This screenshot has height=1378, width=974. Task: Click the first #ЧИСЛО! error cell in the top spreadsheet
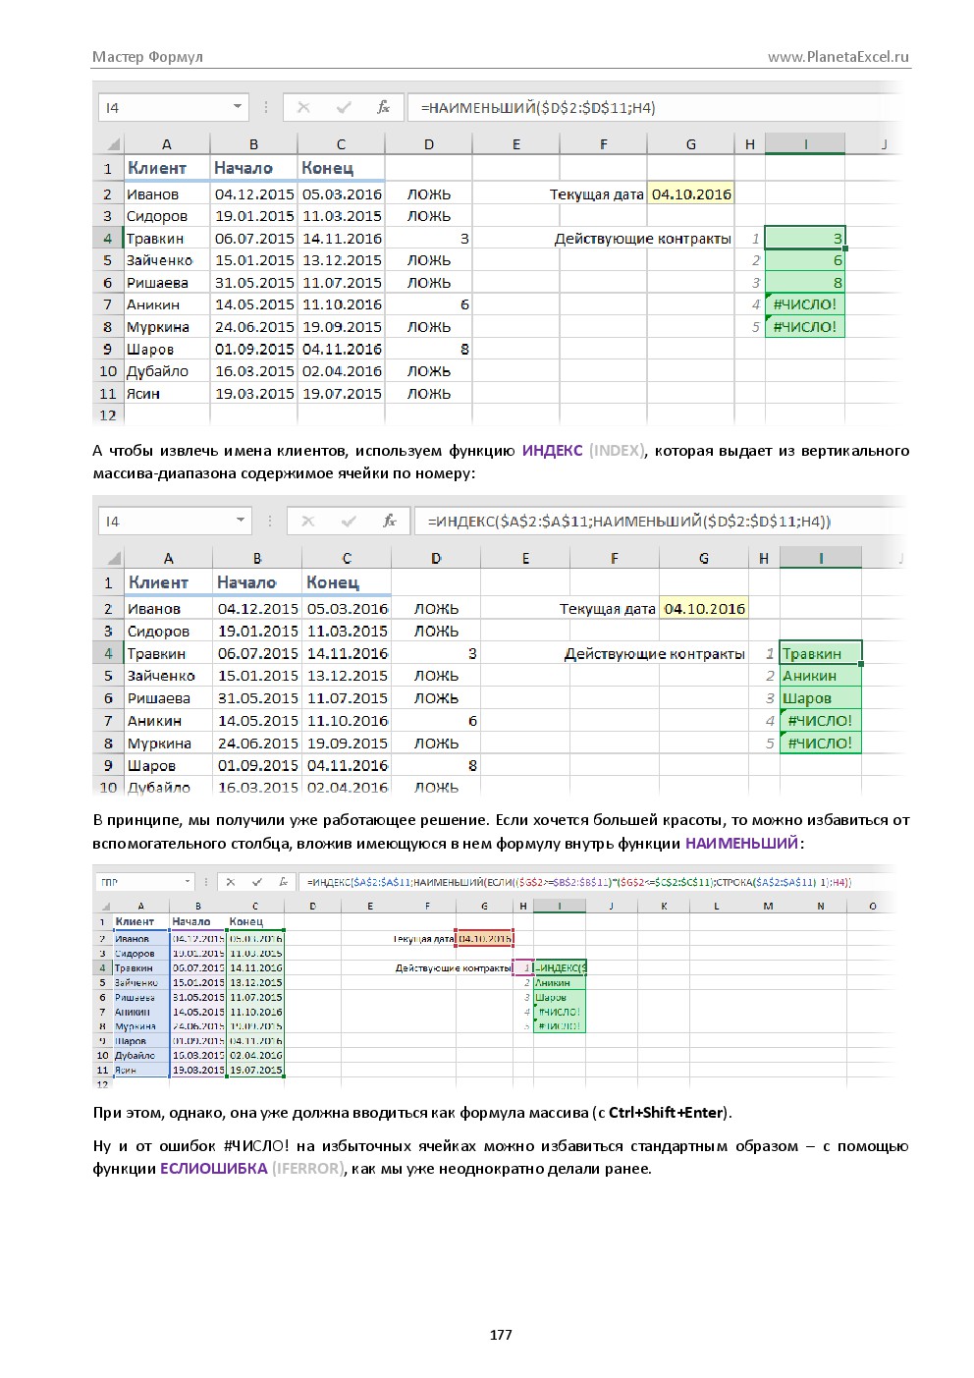tap(804, 304)
